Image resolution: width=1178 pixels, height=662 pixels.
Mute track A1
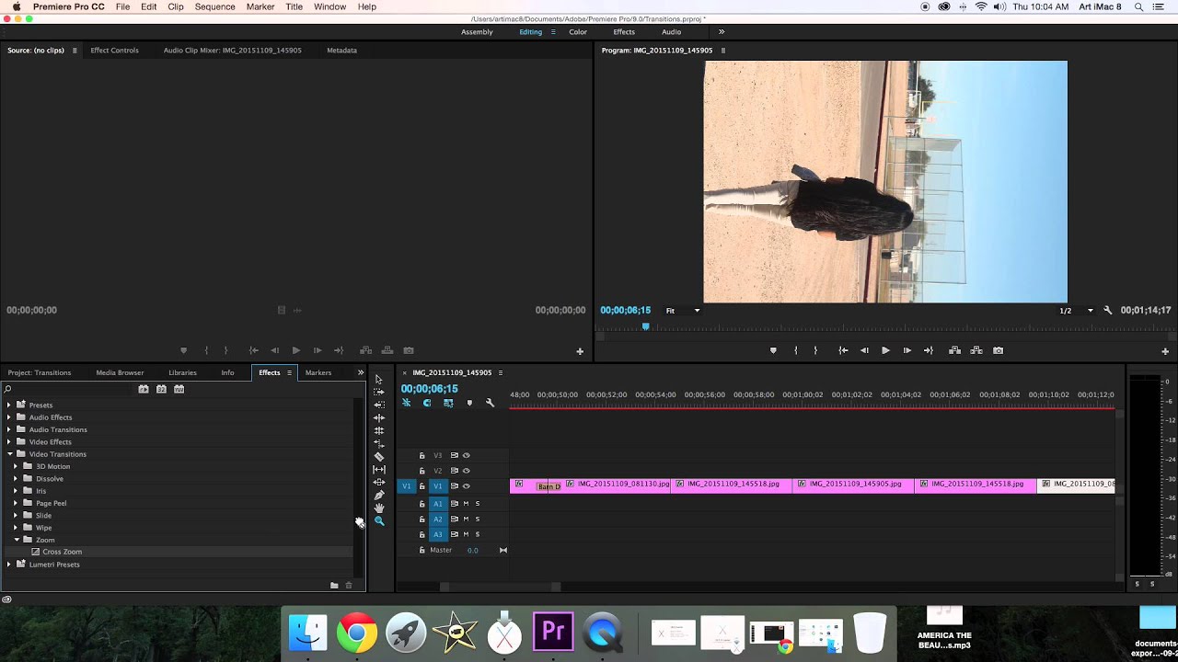[466, 504]
